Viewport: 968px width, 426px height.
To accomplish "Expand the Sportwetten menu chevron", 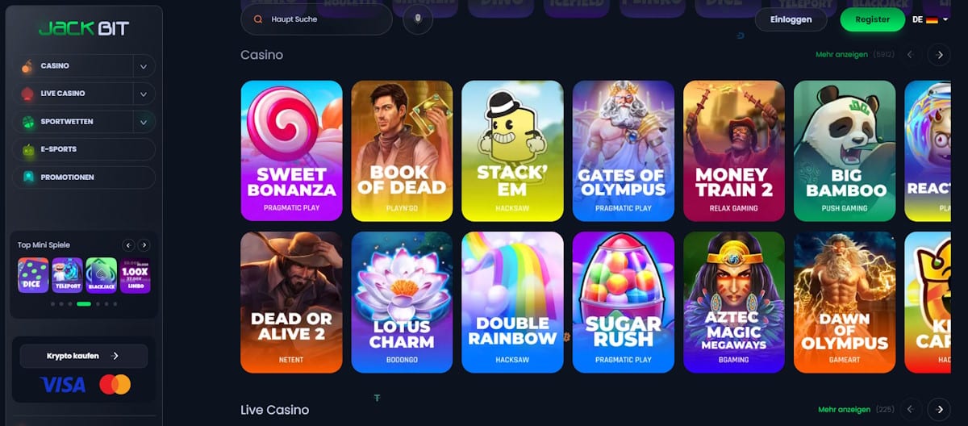I will point(143,122).
